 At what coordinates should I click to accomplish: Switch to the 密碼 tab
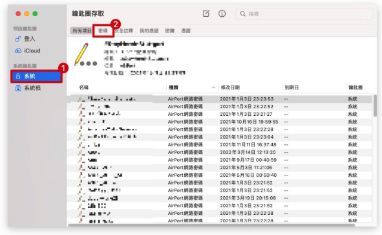(x=103, y=30)
